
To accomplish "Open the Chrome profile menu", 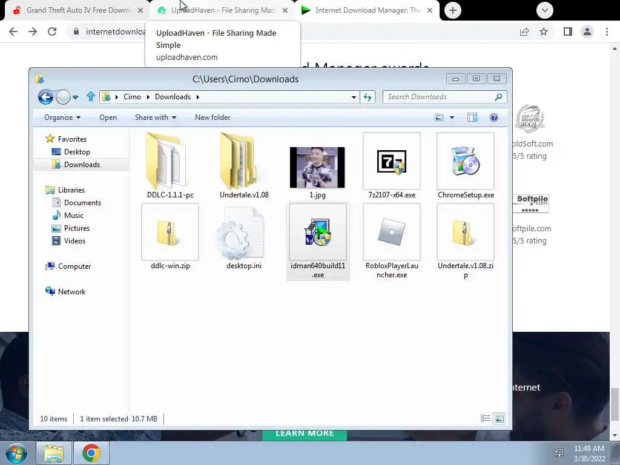I will (x=587, y=31).
